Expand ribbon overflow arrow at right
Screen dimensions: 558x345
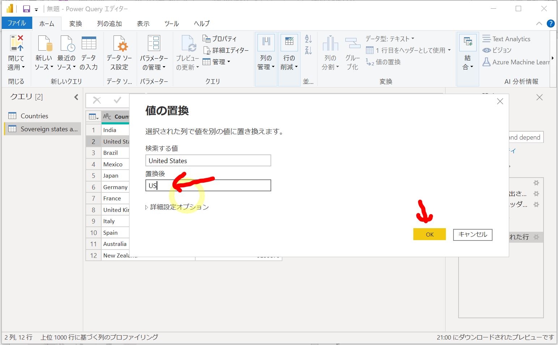553,58
